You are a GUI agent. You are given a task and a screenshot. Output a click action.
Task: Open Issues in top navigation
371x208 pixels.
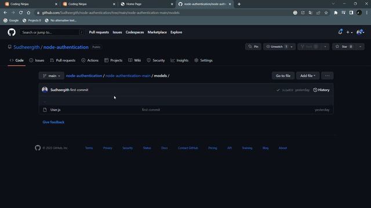pos(117,32)
